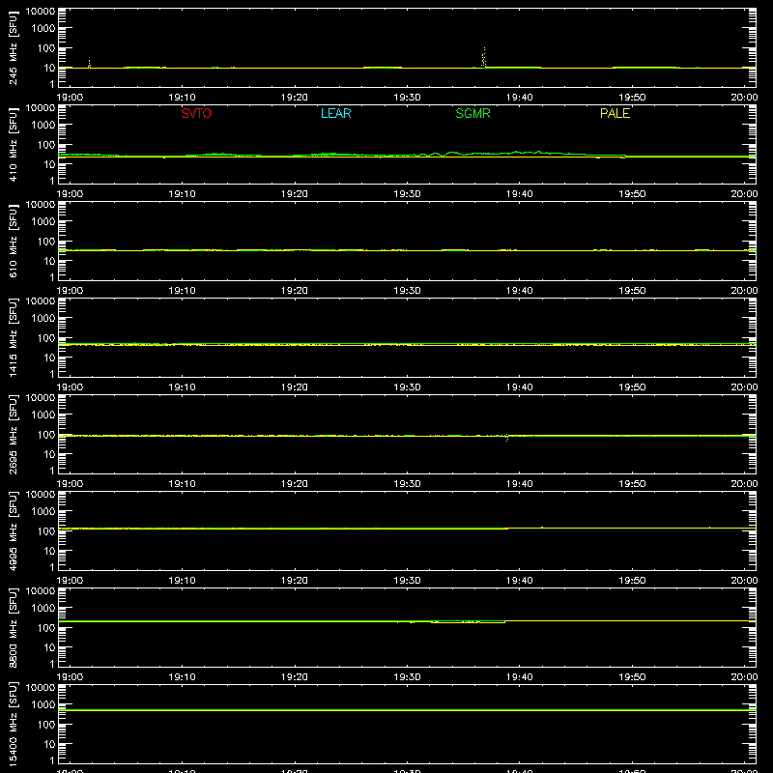Click the small yellow spike near 19:01 at 245 MHz
This screenshot has width=773, height=773.
(x=89, y=64)
